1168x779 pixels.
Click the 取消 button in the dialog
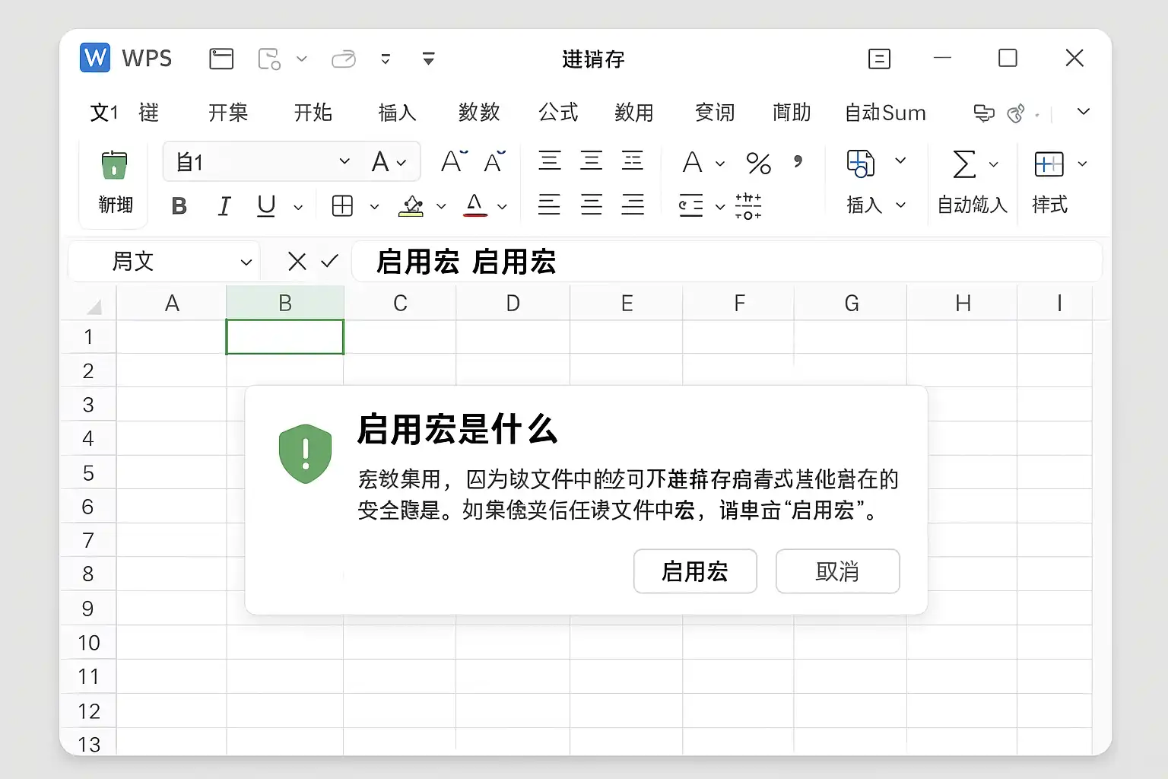coord(837,571)
